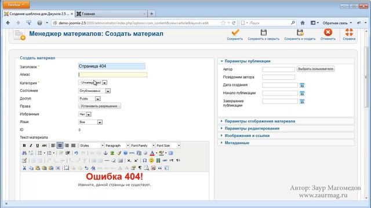Insert a blockquote with the quotes icon

point(160,168)
